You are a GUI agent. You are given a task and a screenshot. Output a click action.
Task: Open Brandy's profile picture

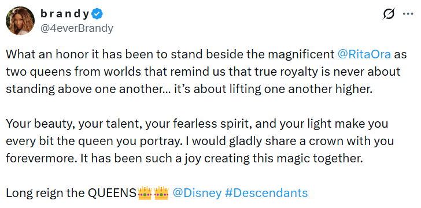pos(20,21)
